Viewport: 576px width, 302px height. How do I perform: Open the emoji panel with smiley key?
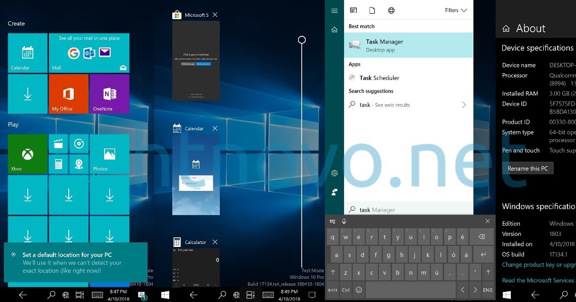click(x=359, y=290)
